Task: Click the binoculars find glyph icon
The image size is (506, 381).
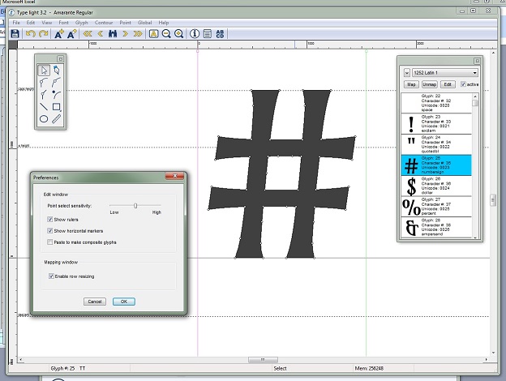Action: point(113,33)
